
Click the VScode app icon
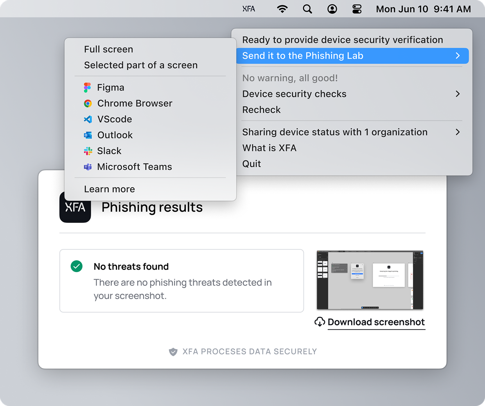click(x=88, y=119)
